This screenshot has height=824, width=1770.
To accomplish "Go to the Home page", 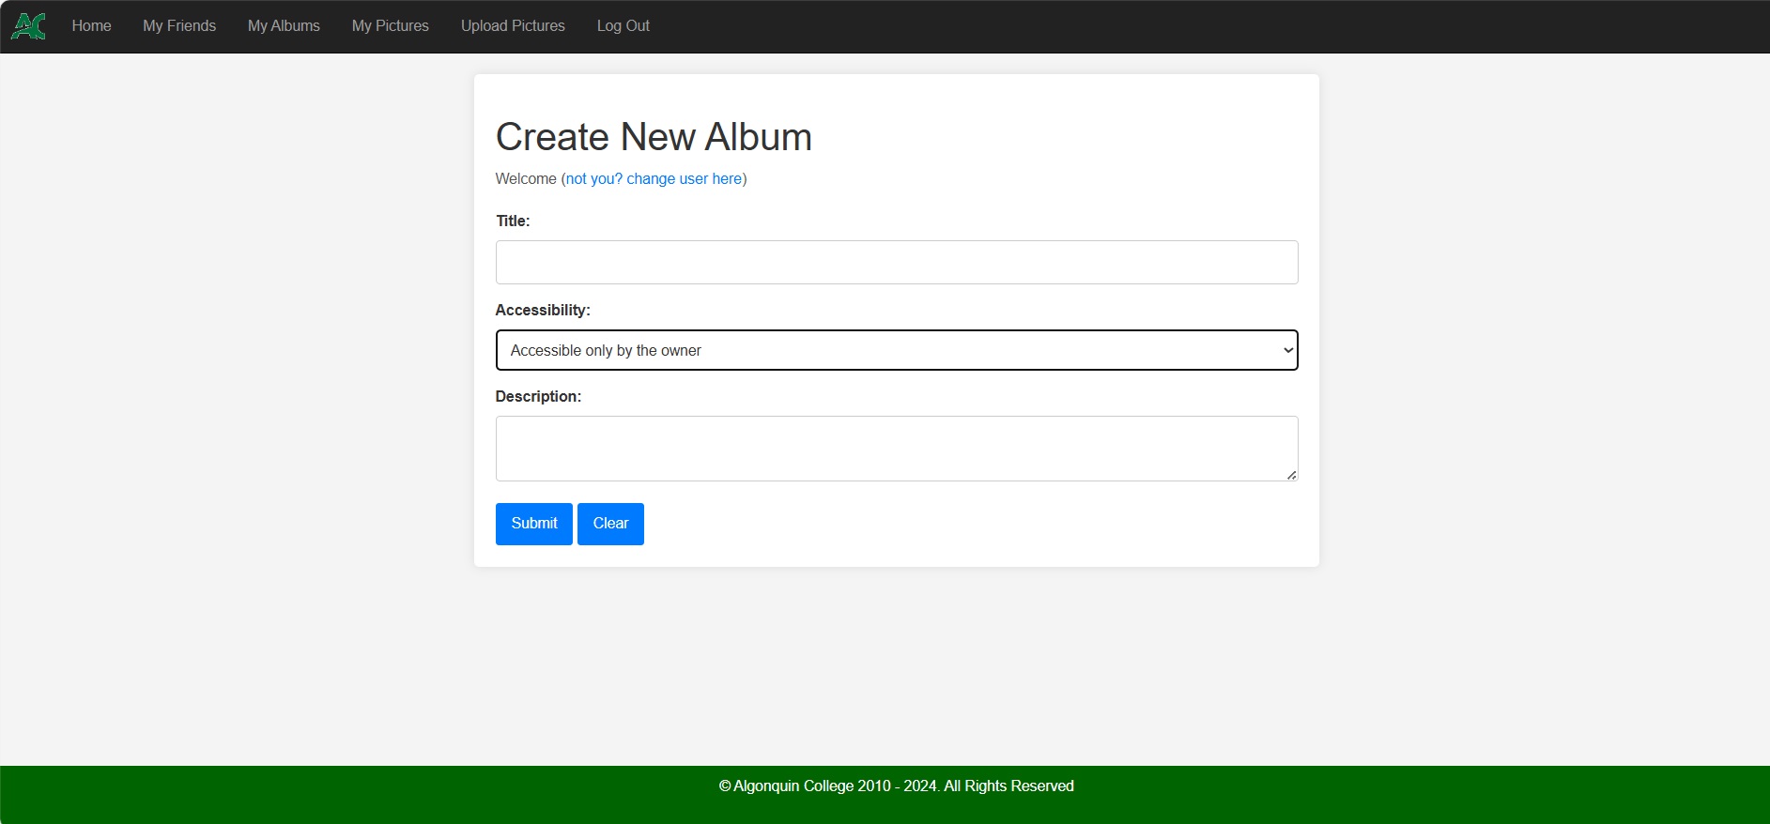I will pos(91,26).
